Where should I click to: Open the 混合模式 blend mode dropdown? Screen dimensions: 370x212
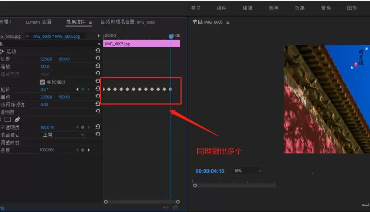coord(63,135)
